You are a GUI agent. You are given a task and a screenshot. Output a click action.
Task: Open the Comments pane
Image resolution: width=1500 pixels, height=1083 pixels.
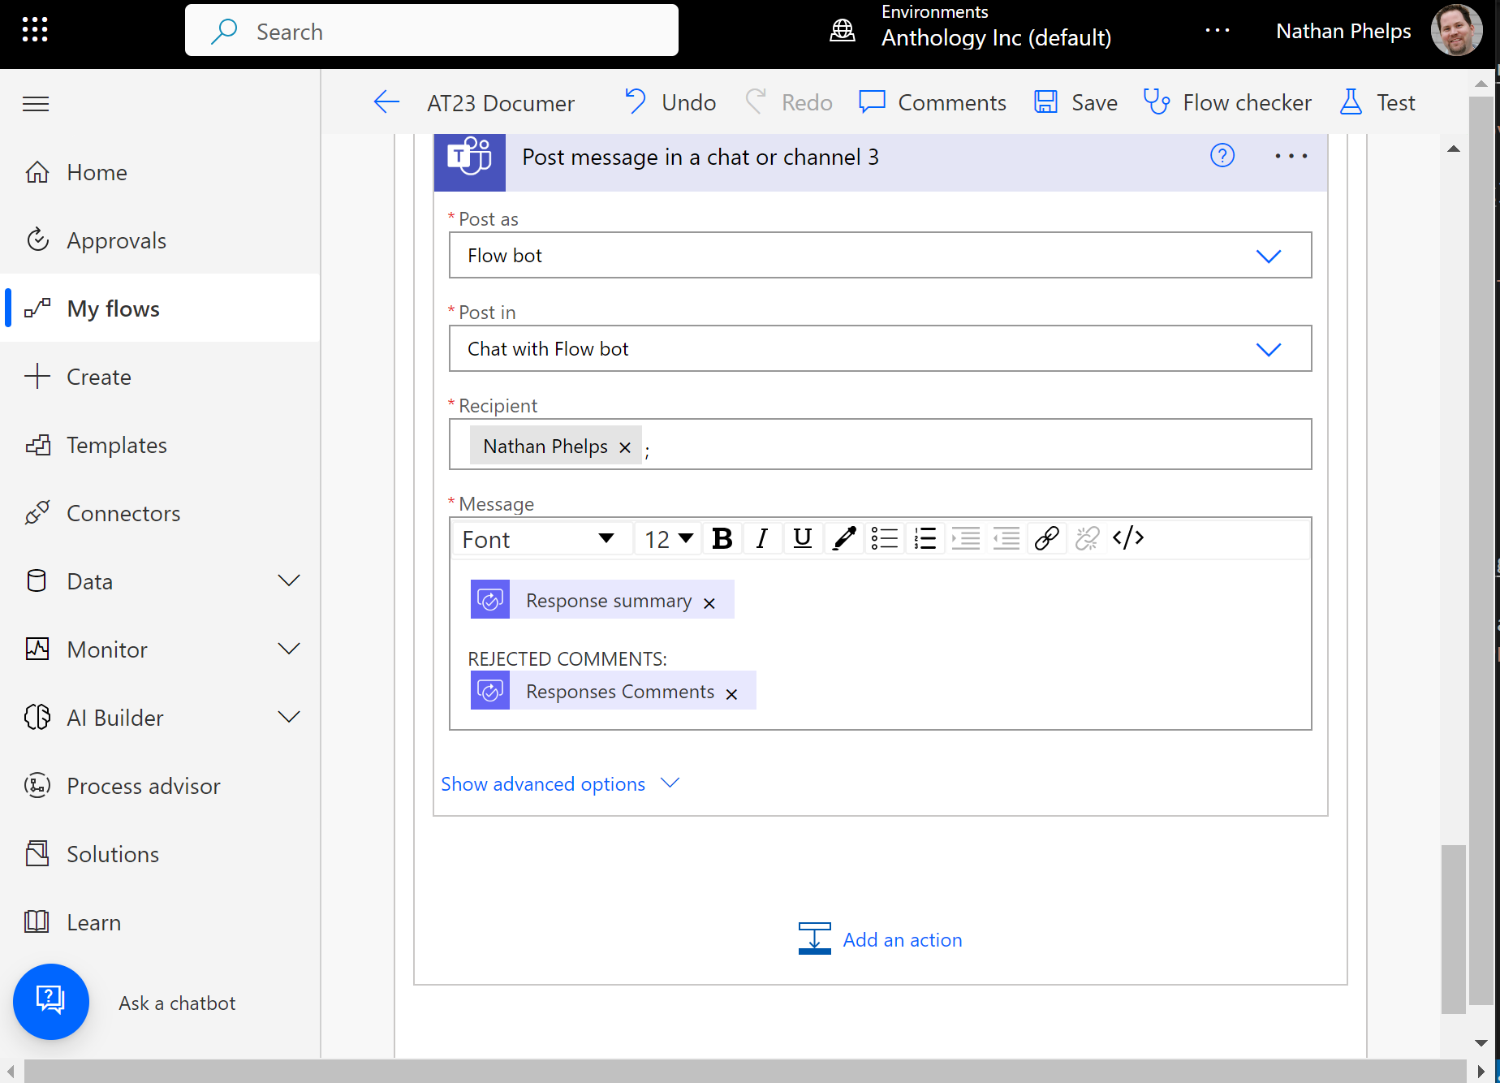933,102
